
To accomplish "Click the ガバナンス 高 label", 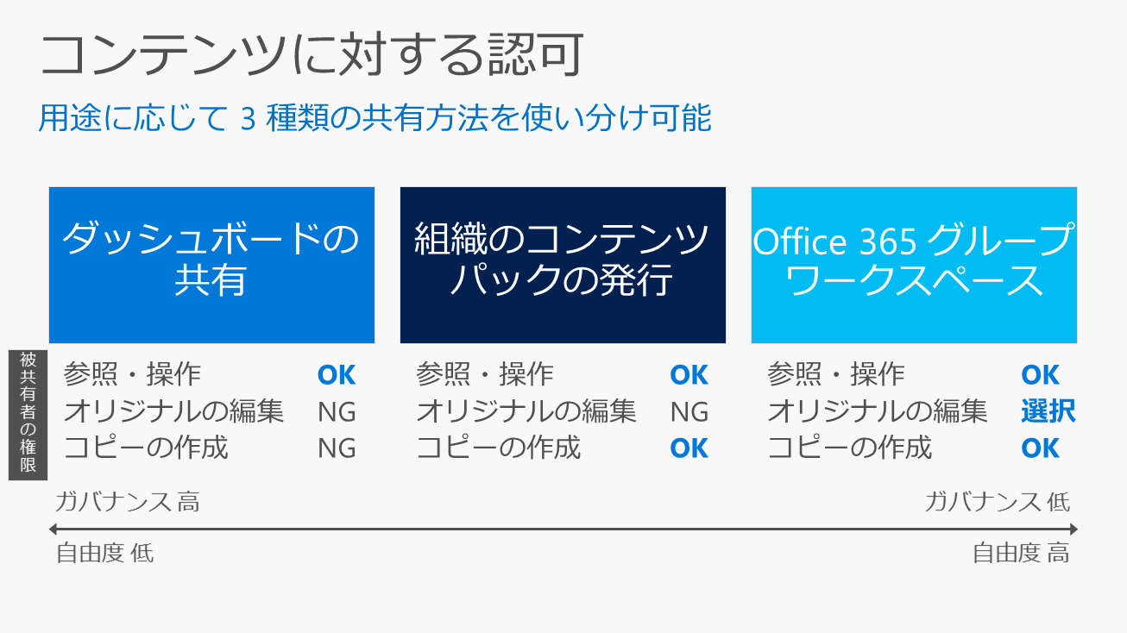I will 128,502.
